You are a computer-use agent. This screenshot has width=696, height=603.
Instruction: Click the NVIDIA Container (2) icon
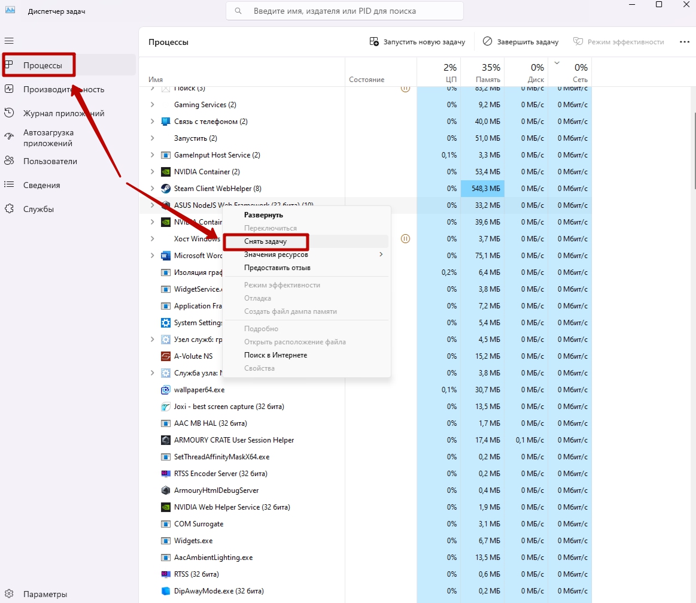tap(166, 172)
